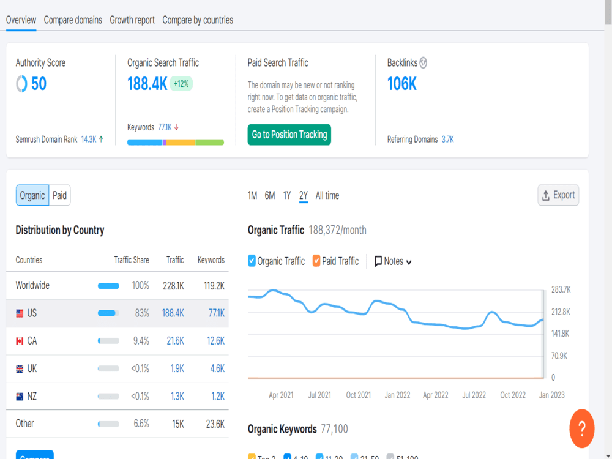Open the Overview tab

[x=21, y=20]
